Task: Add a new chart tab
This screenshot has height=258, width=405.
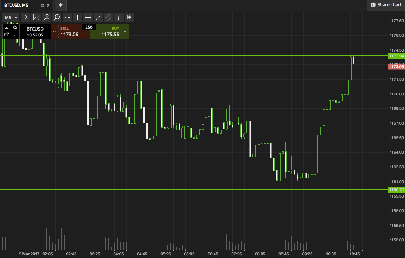Action: coord(61,5)
